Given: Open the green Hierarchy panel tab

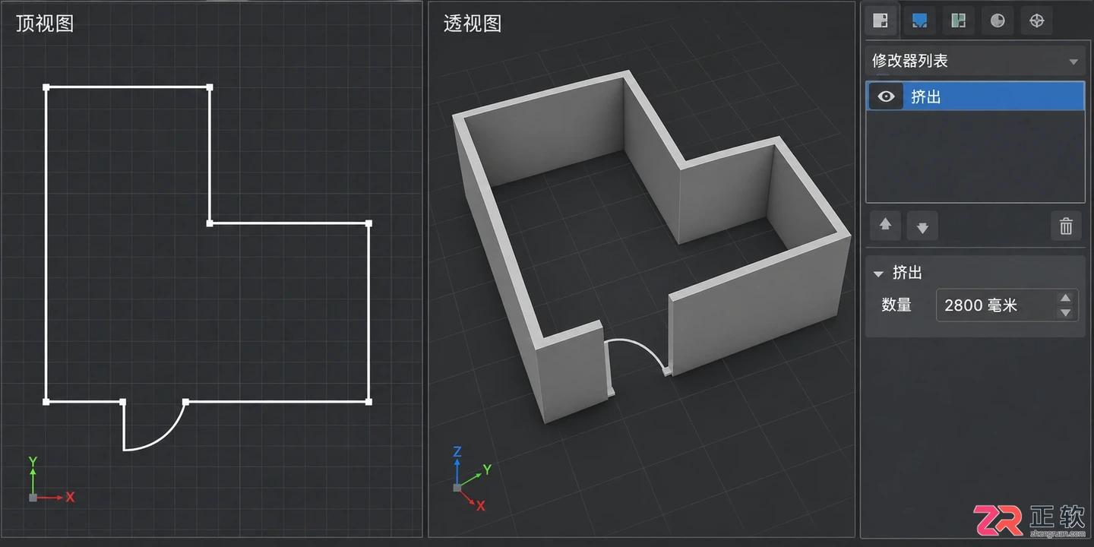Looking at the screenshot, I should (x=958, y=21).
